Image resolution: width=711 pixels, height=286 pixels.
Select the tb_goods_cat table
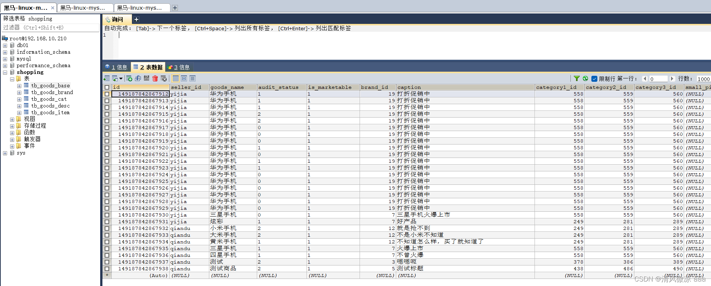point(49,99)
